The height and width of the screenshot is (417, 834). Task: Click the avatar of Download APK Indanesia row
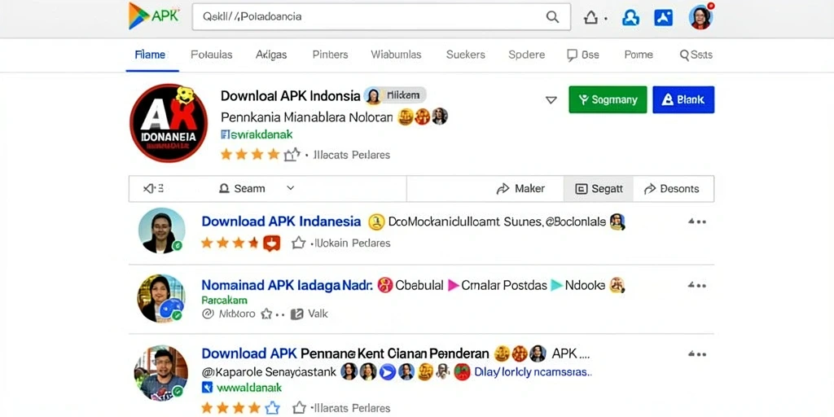coord(162,230)
